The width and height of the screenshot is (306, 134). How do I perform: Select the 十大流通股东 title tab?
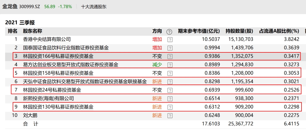pyautogui.click(x=94, y=7)
